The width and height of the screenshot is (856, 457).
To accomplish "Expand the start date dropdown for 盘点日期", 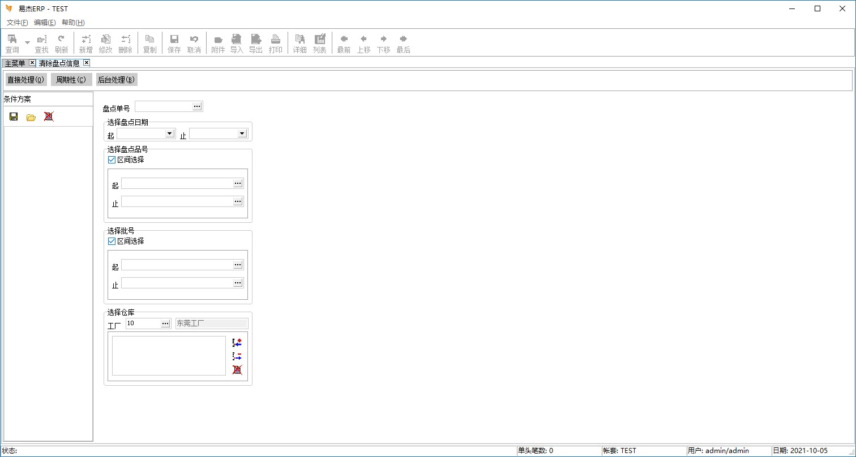I will (169, 133).
